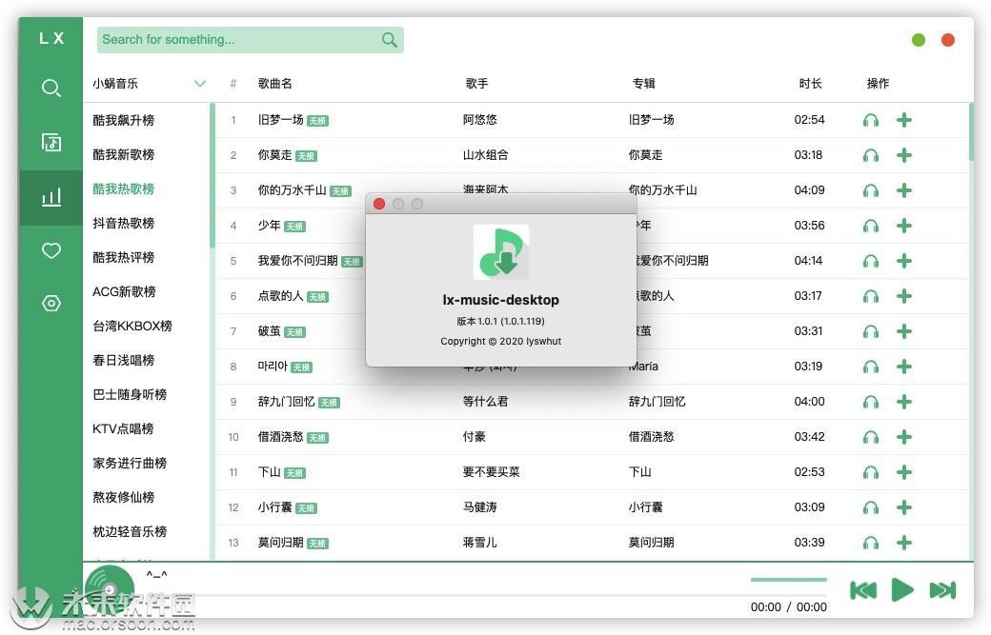Screen dimensions: 991x635
Task: Open the playlist section in the sidebar
Action: (51, 142)
